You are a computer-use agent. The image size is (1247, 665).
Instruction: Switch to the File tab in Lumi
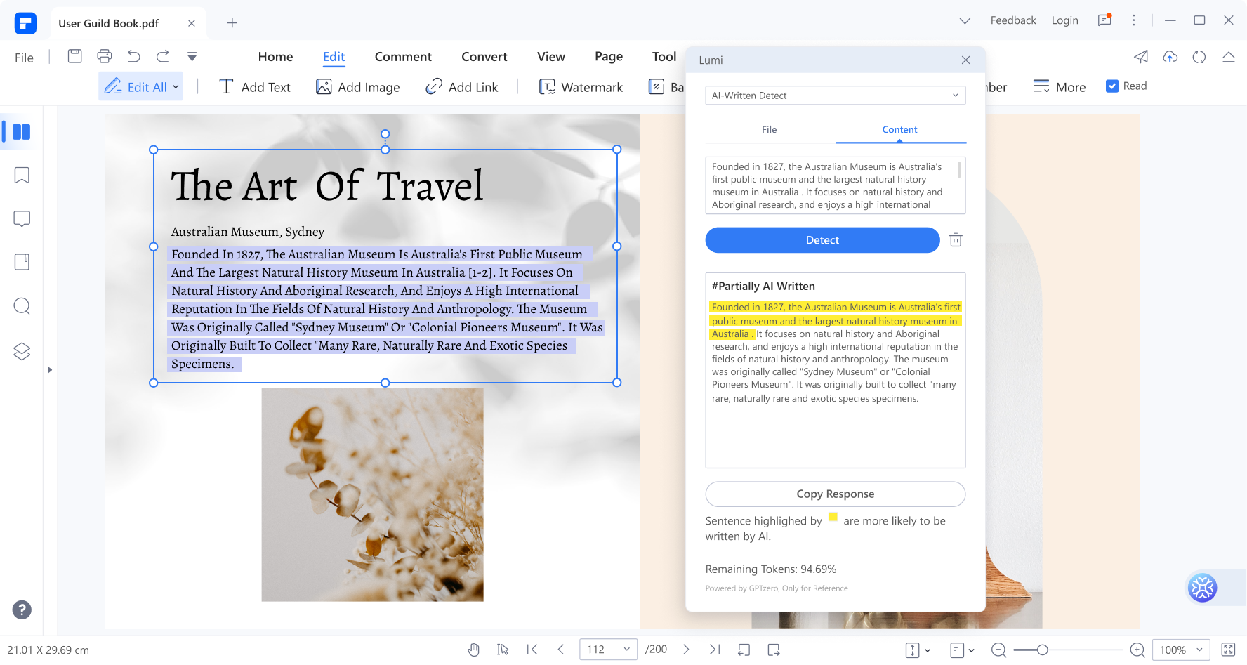point(769,129)
